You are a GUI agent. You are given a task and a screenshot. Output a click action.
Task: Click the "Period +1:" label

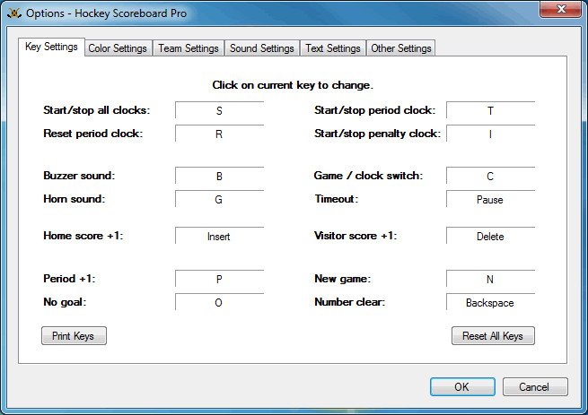69,279
